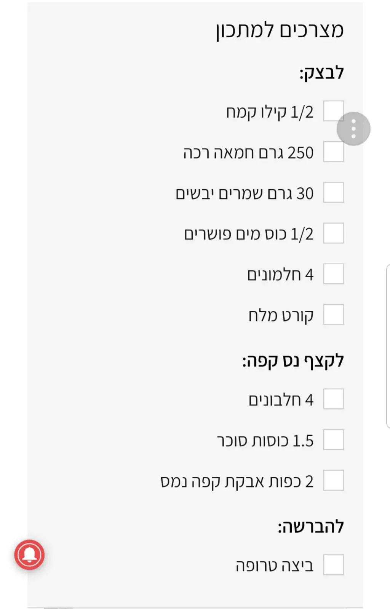Viewport: 390px width, 609px height.
Task: Click the ingredient text 250 גרם חמאה רכה
Action: click(x=248, y=153)
